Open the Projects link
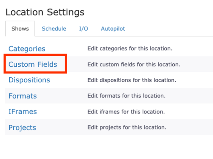This screenshot has height=159, width=213. coord(22,127)
